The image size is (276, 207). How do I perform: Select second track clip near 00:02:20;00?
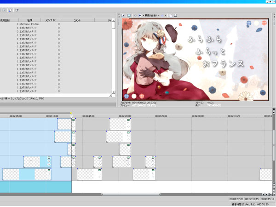point(118,137)
